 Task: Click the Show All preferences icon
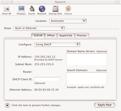point(7,9)
